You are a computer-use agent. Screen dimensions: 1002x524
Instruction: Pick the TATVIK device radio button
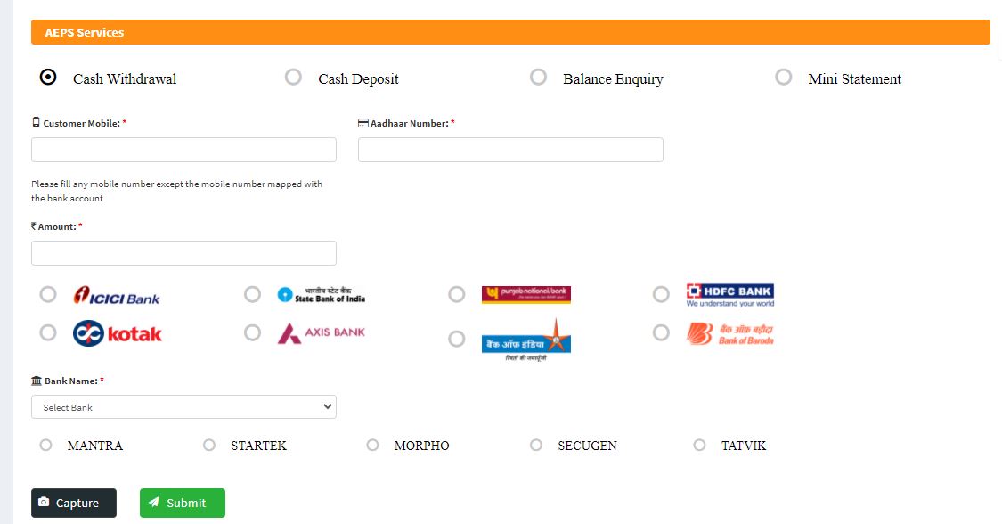point(699,446)
